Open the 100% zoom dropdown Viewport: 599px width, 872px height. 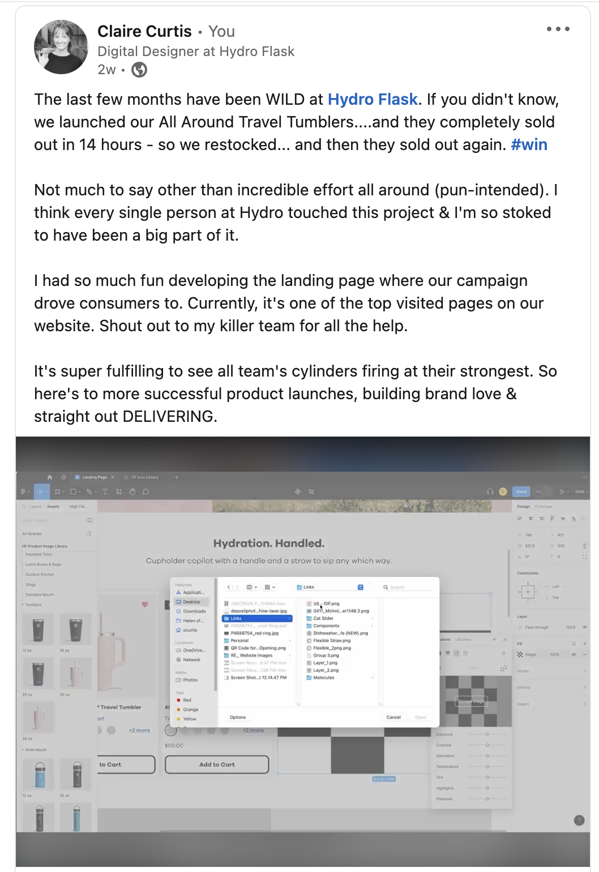pos(581,491)
